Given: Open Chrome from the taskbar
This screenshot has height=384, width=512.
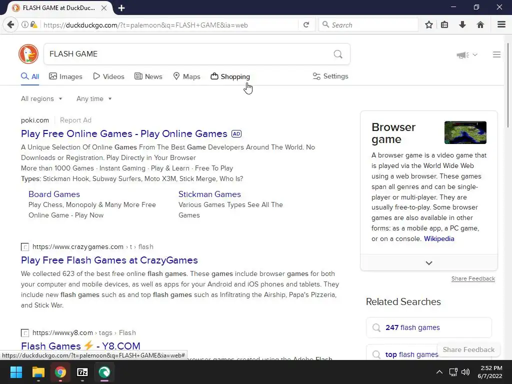Looking at the screenshot, I should click(x=60, y=372).
